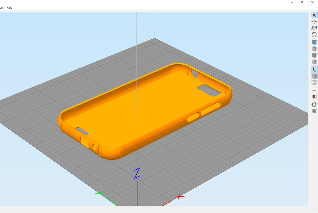Open the Help menu
Viewport: 318px width, 213px height.
[9, 8]
